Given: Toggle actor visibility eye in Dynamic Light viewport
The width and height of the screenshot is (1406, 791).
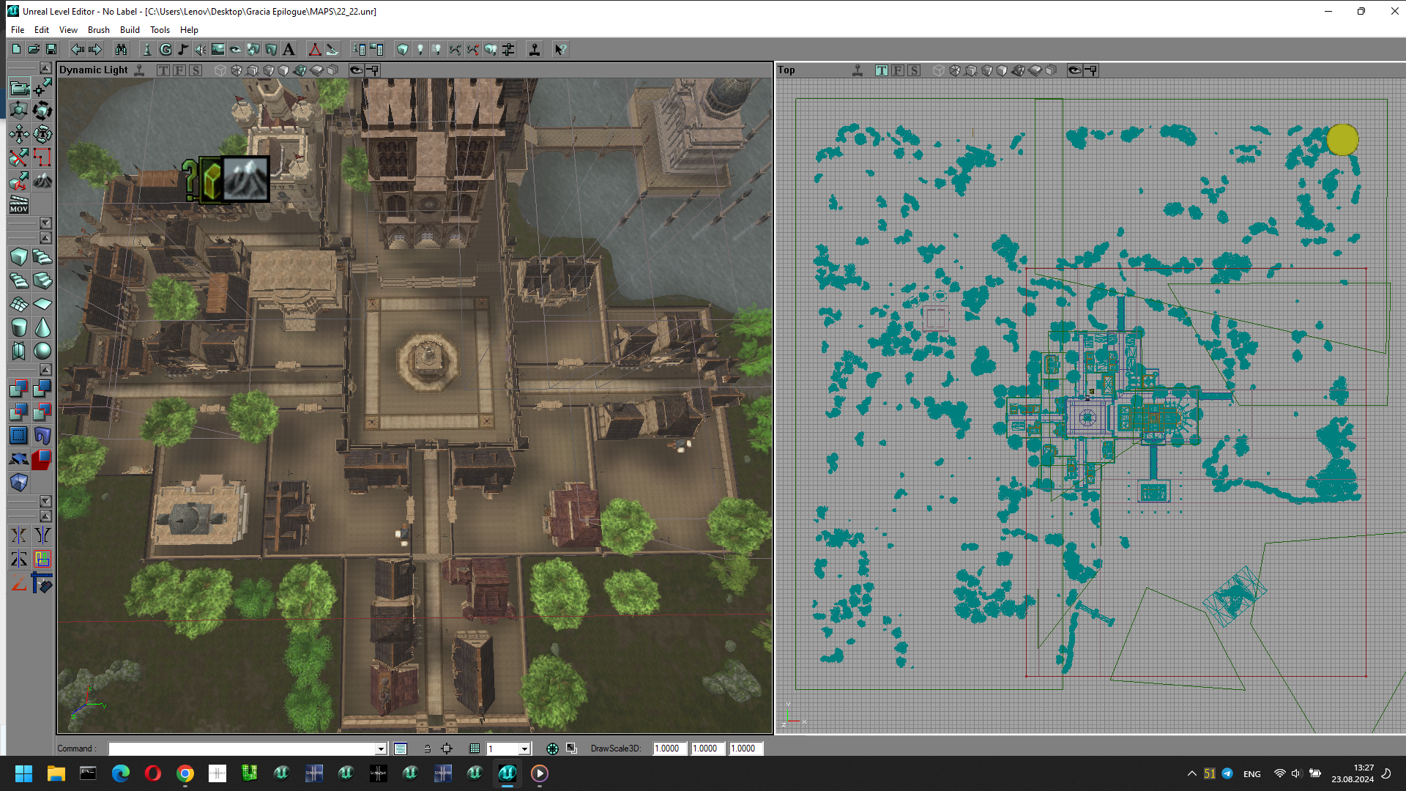Looking at the screenshot, I should coord(356,70).
